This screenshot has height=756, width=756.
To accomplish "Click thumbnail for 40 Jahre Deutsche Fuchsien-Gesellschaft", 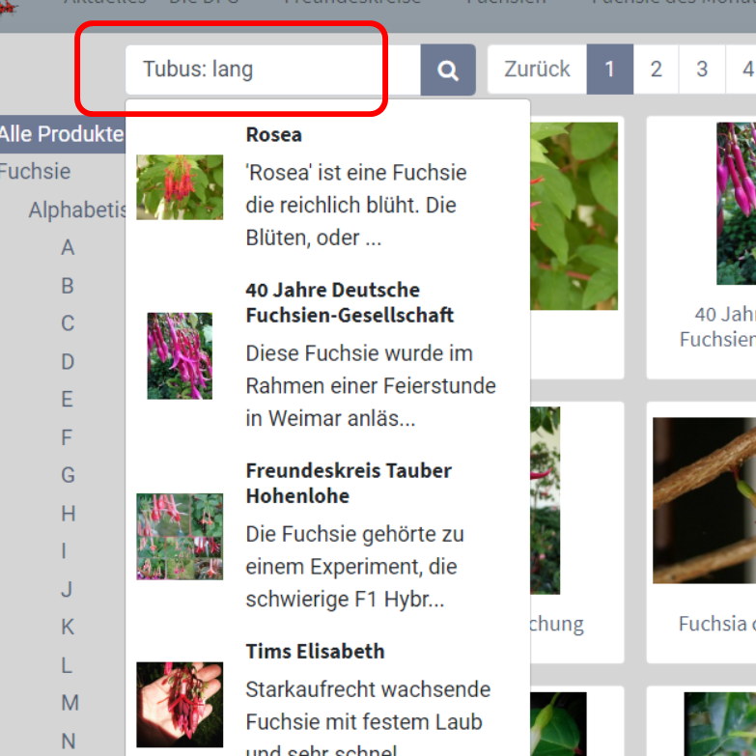I will click(180, 355).
